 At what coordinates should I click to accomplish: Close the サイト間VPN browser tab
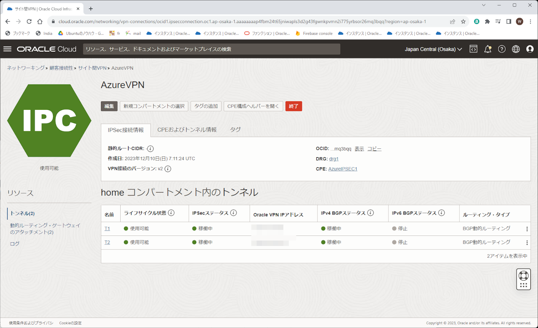(x=78, y=8)
